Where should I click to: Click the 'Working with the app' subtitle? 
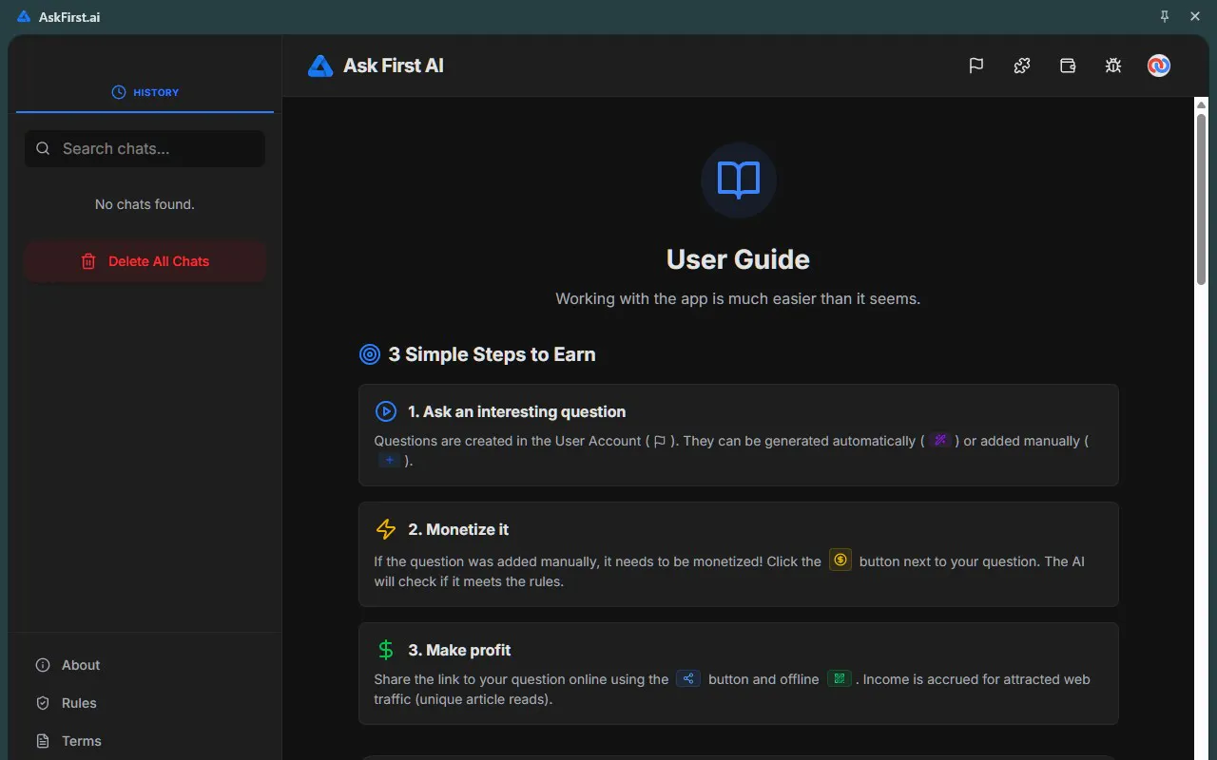tap(738, 298)
